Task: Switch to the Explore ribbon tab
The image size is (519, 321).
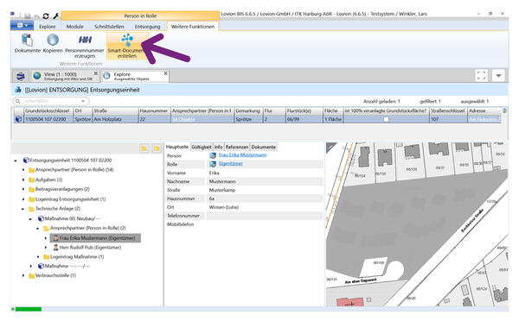Action: (x=48, y=27)
